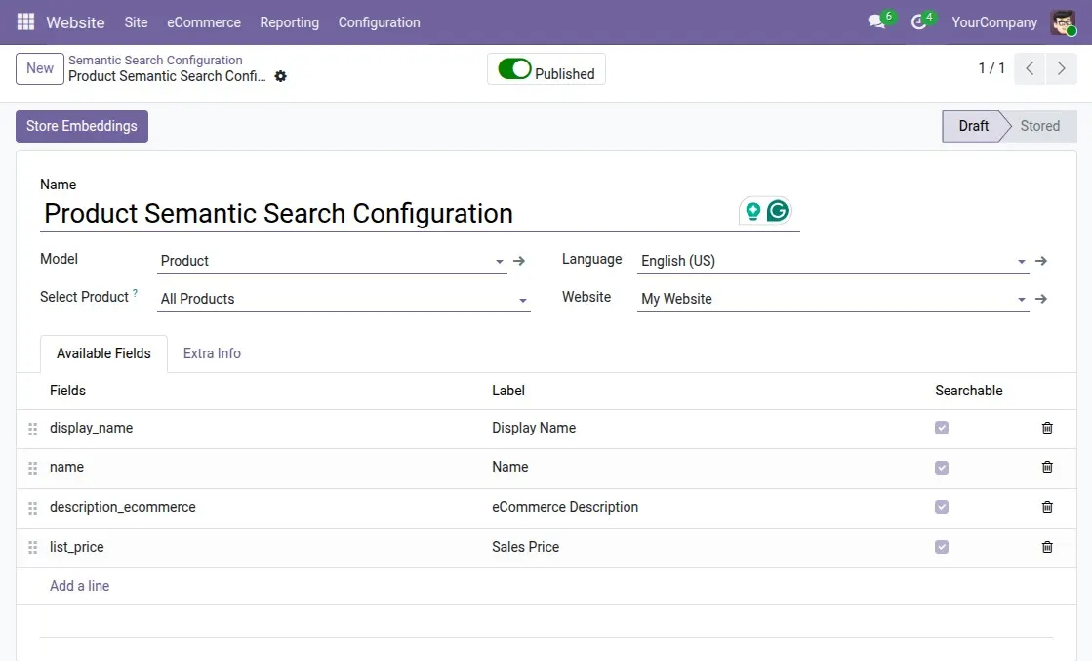
Task: Grab the description_ecommerce row drag handle
Action: (33, 508)
